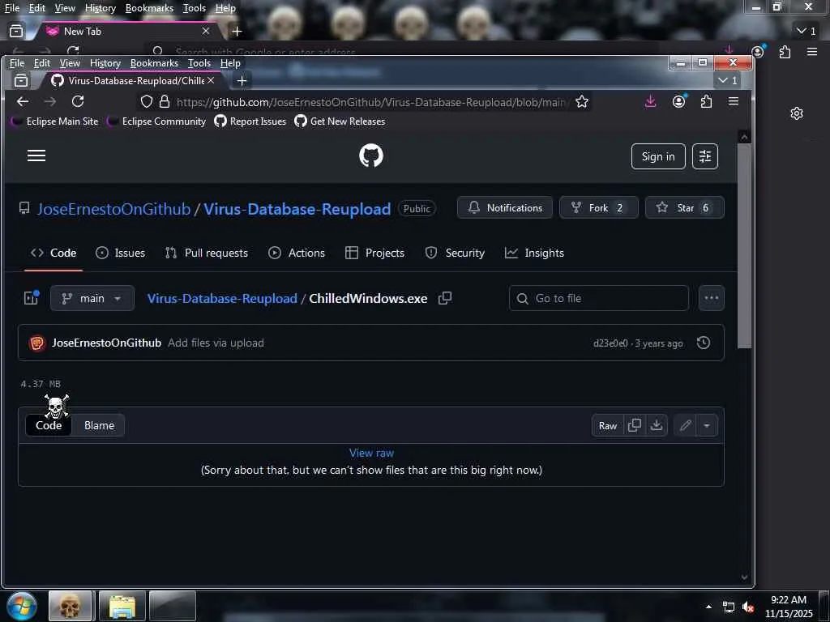This screenshot has height=622, width=830.
Task: Open Windows Start menu
Action: click(x=22, y=606)
